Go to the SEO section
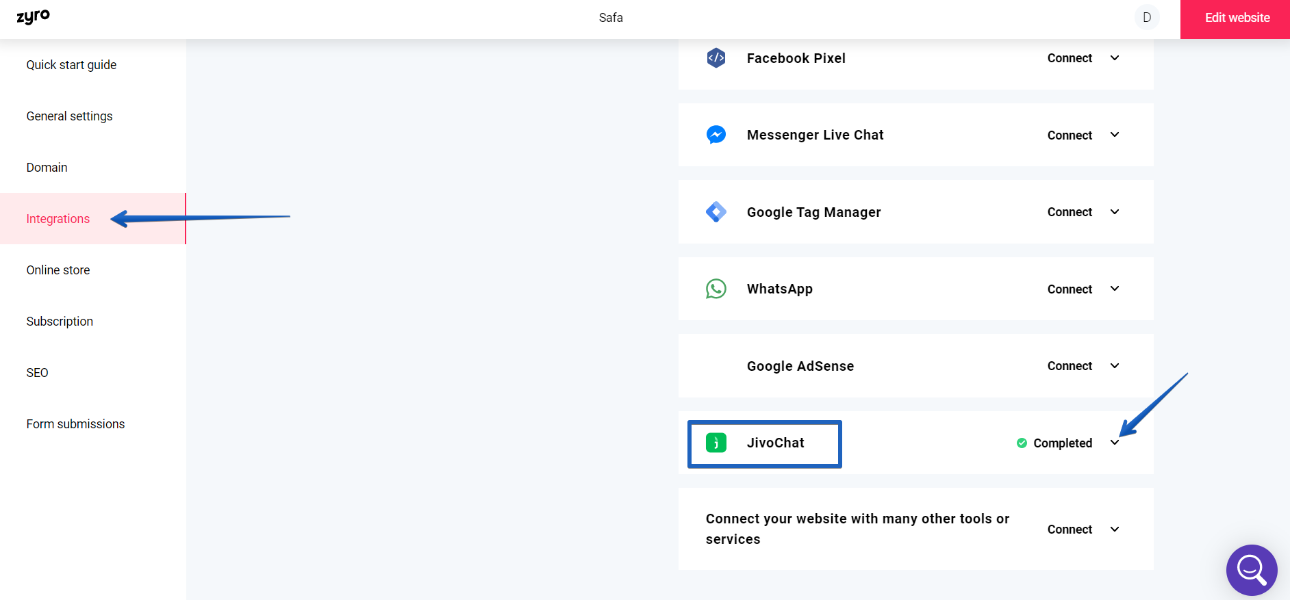The image size is (1290, 600). [x=93, y=373]
